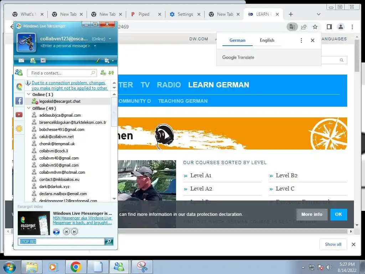Open the MSN Today icon in Messenger toolbar

click(43, 61)
